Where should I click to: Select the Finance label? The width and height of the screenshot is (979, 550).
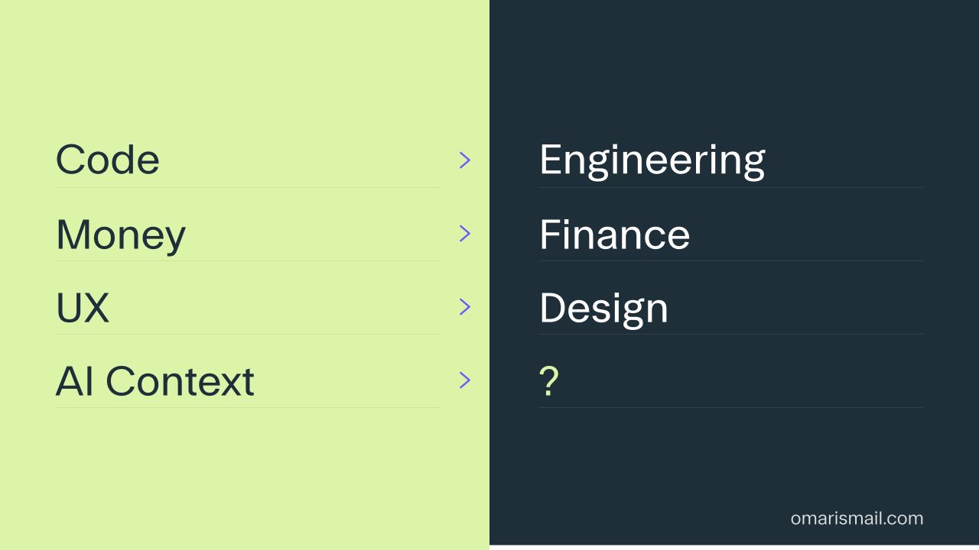(x=615, y=234)
